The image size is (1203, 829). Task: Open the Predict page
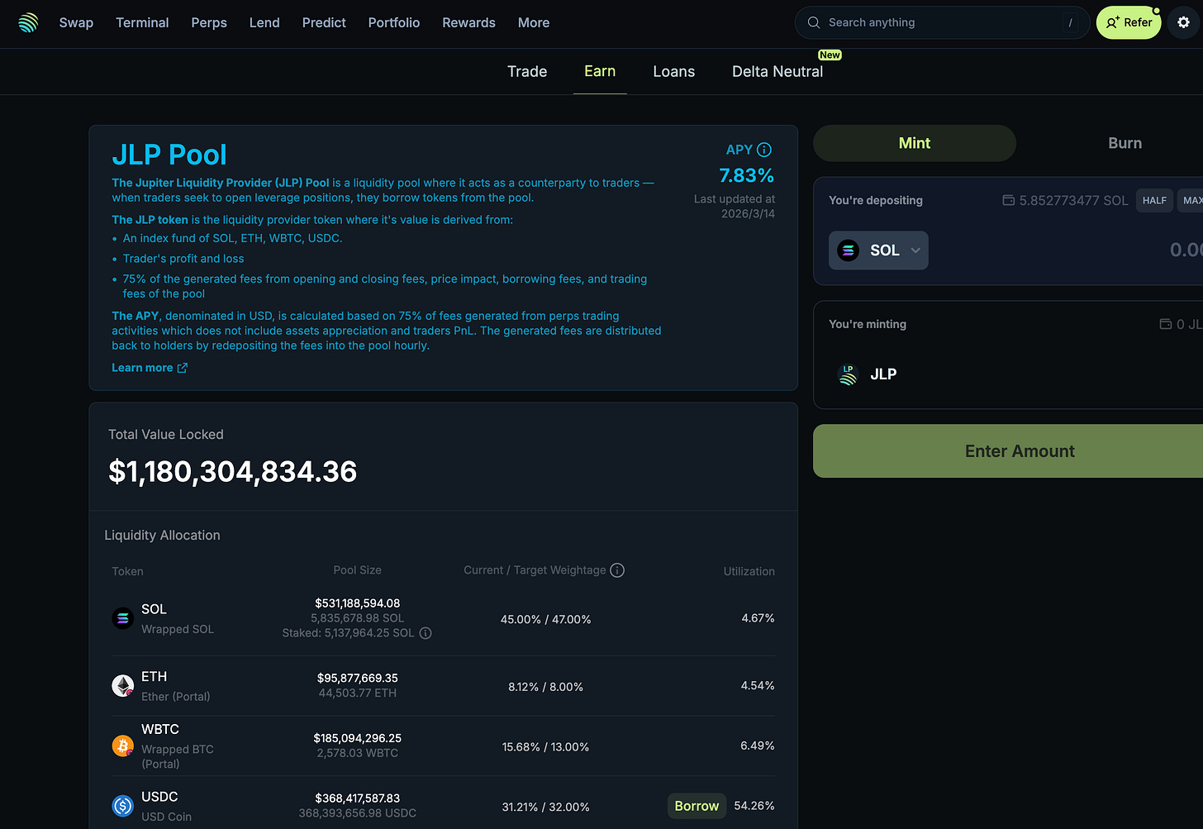(324, 22)
